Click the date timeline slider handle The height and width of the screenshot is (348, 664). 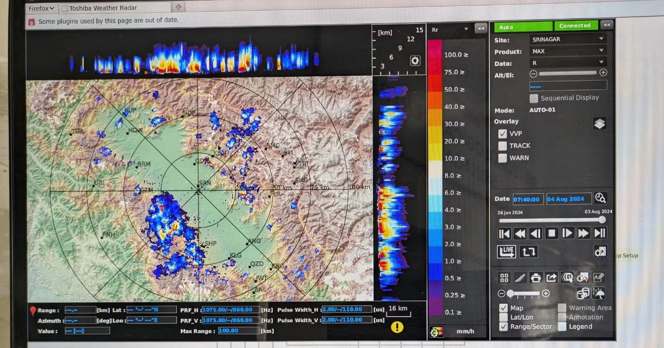point(602,220)
